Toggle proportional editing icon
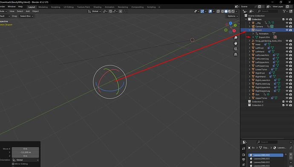The width and height of the screenshot is (294, 167). [121, 12]
